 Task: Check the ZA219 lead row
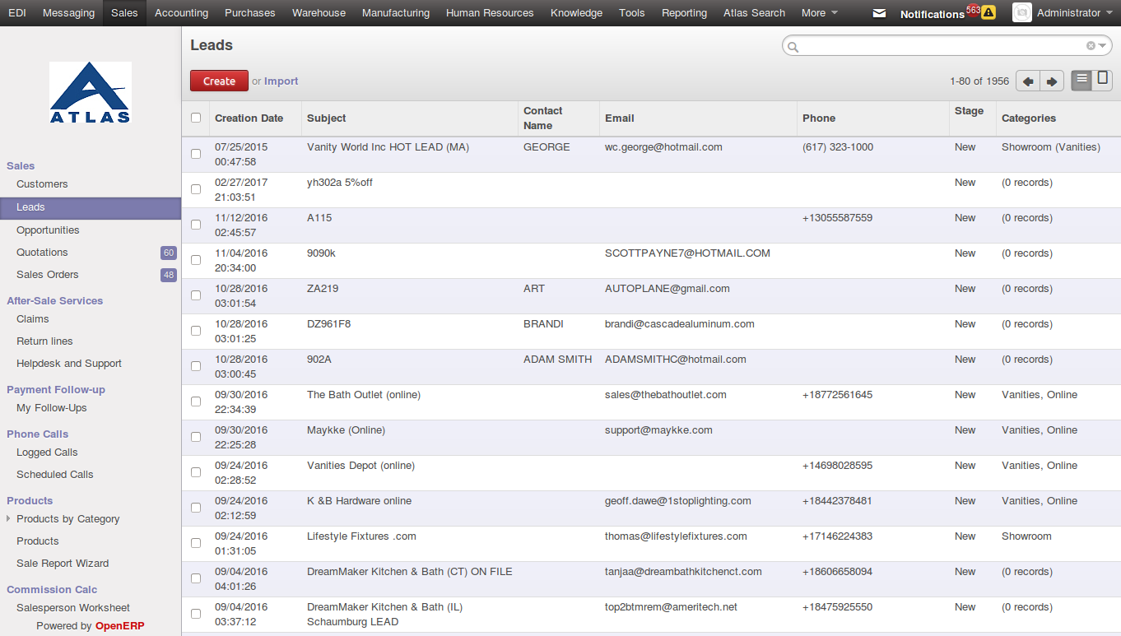point(196,295)
